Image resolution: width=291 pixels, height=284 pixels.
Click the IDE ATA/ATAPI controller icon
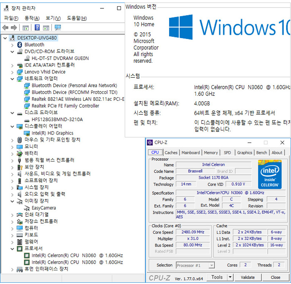[x=20, y=65]
